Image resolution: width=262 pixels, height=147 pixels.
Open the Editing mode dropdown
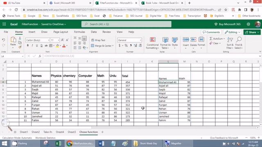[233, 32]
